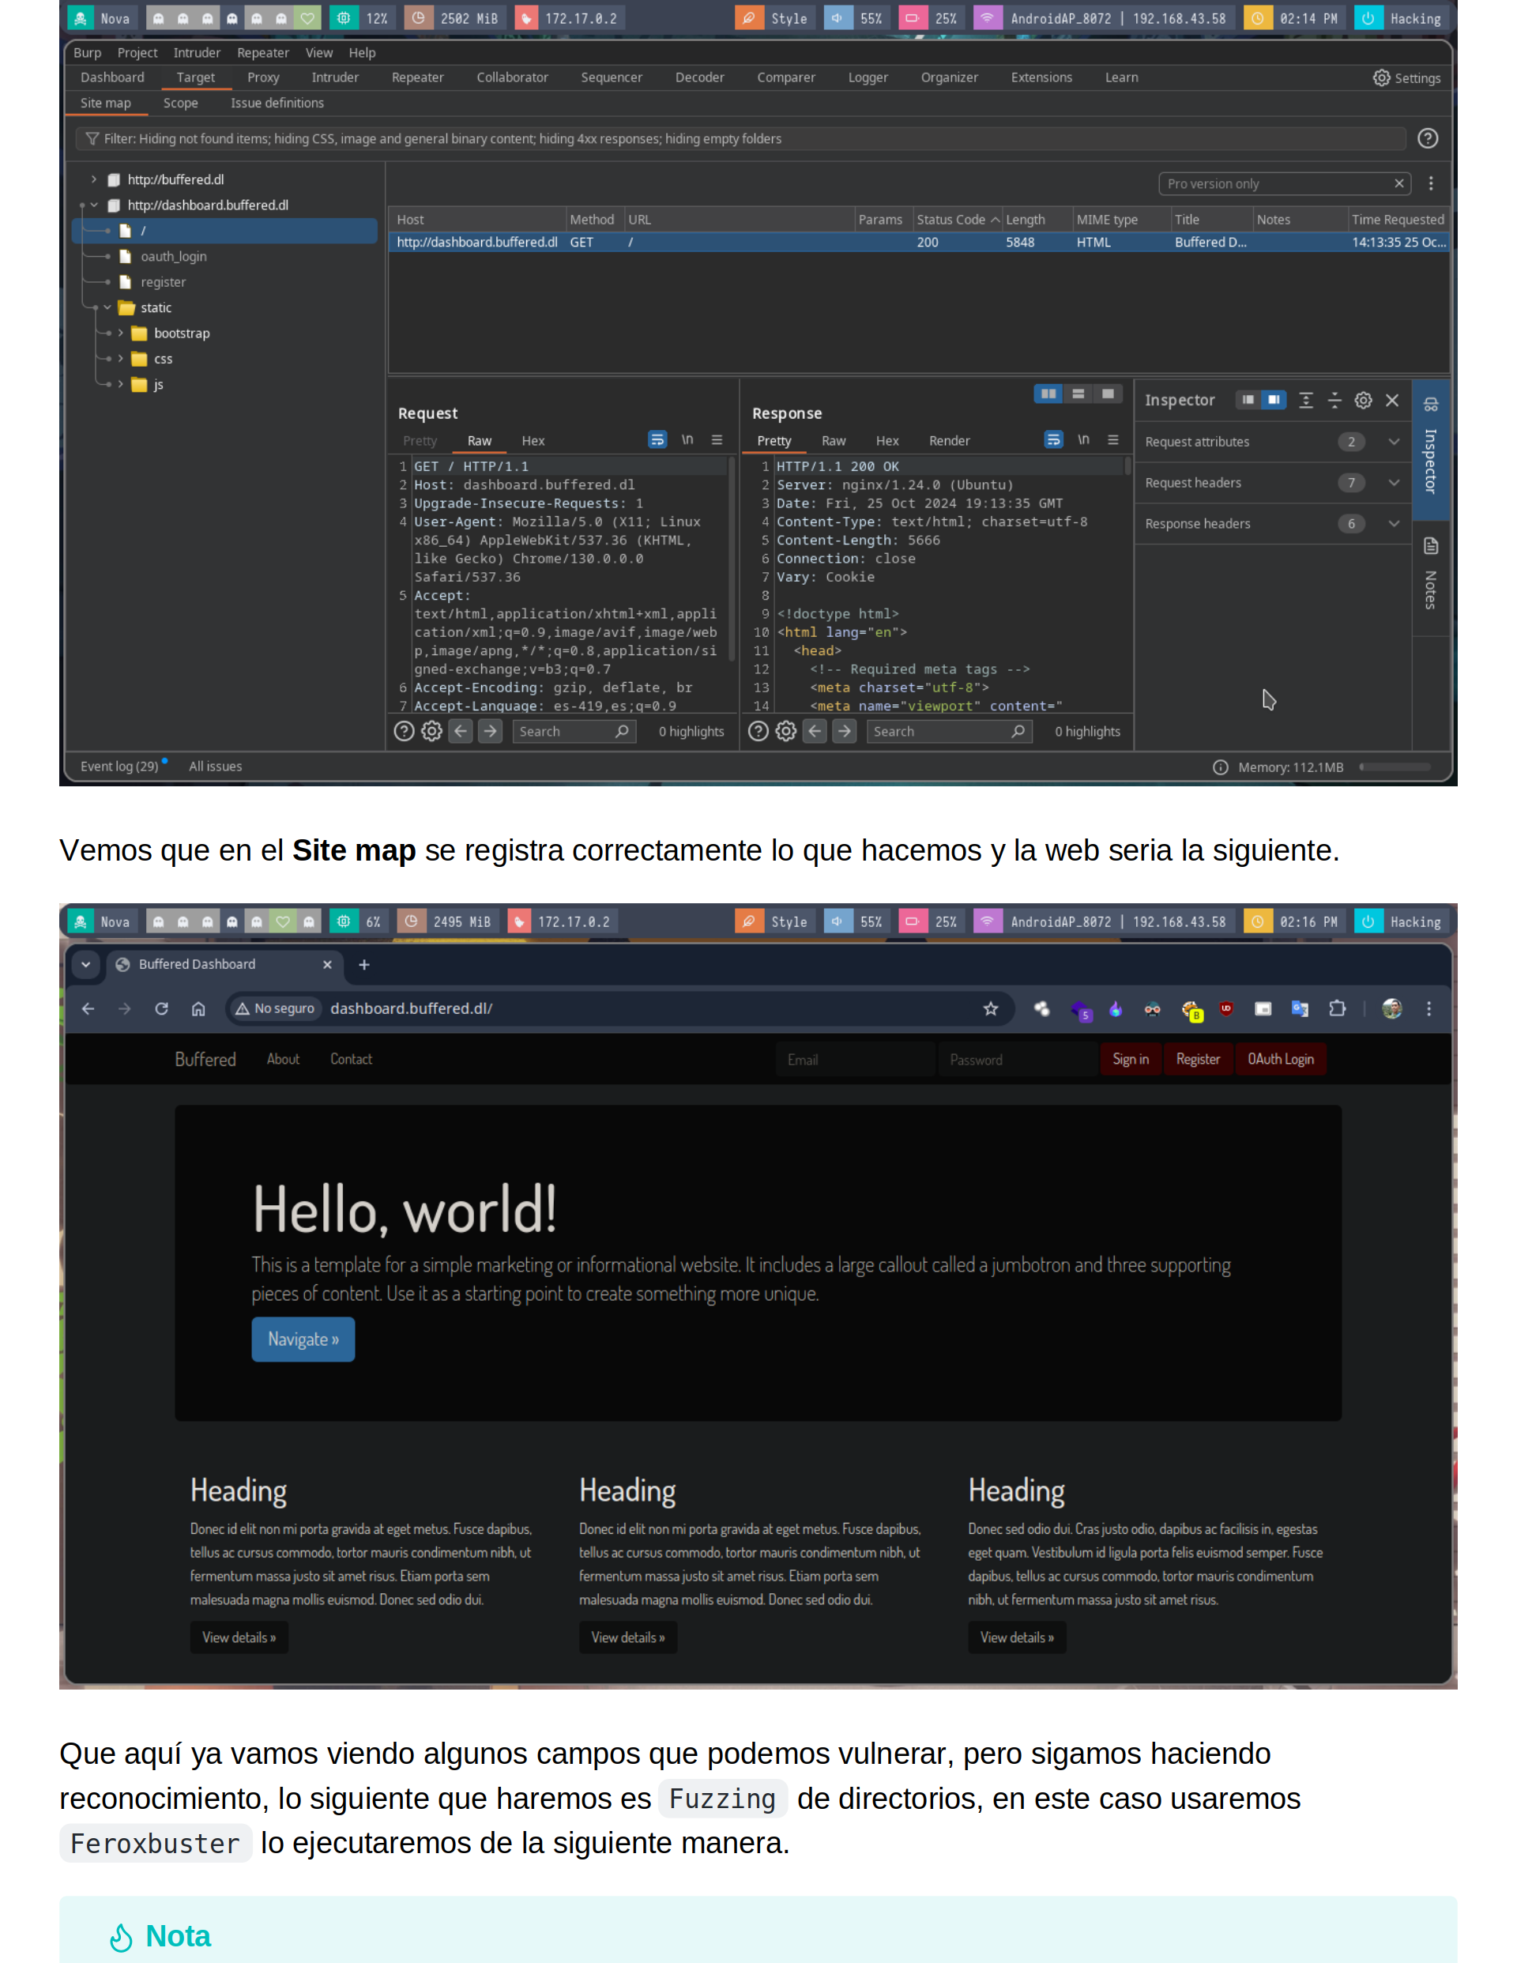Toggle non-printable chars in request
1517x1963 pixels.
pyautogui.click(x=687, y=439)
